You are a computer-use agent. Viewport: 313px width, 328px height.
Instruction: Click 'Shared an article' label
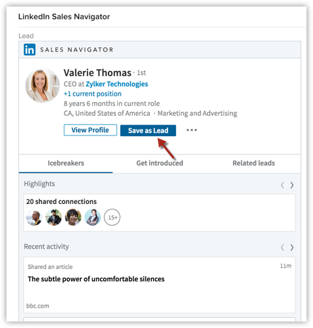coord(50,267)
